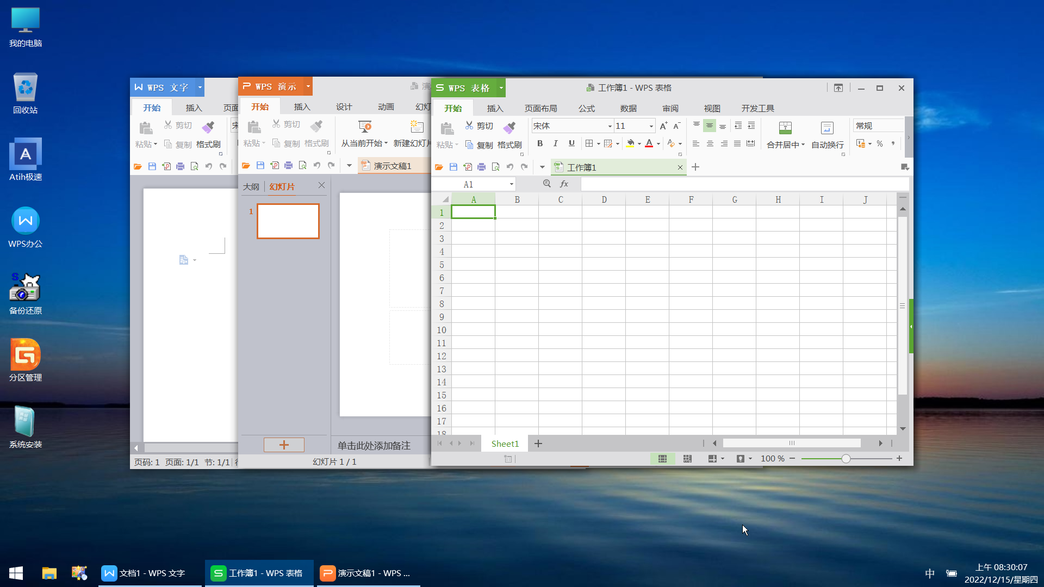The height and width of the screenshot is (587, 1044).
Task: Increase font size in WPS Spreadsheets
Action: [x=663, y=126]
